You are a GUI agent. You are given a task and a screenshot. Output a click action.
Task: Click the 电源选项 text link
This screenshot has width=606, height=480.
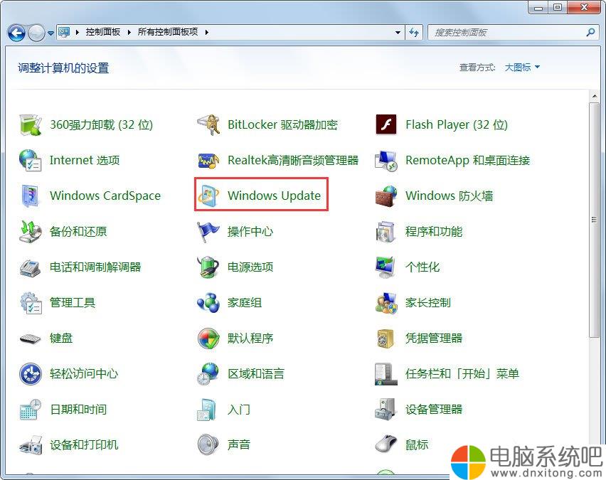pos(250,267)
